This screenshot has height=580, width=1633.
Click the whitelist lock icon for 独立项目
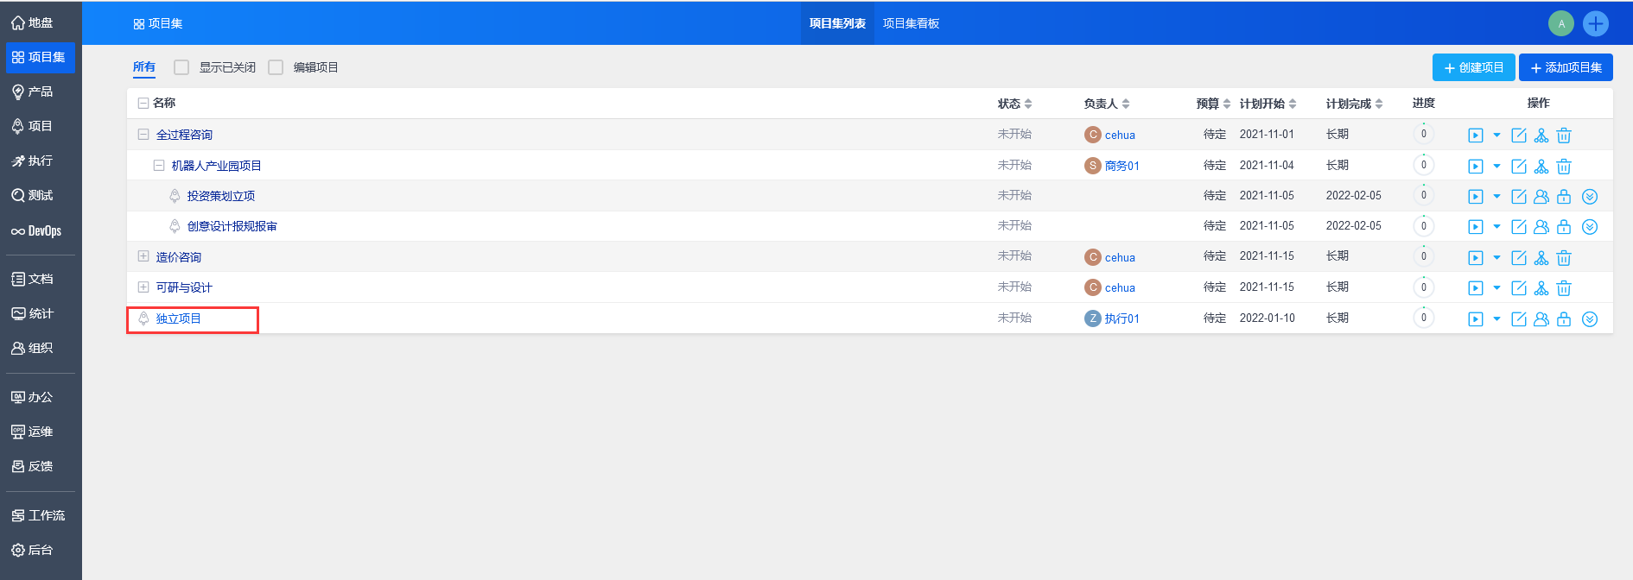click(1563, 319)
